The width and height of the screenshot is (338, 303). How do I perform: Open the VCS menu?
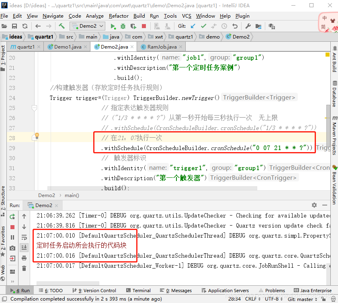click(186, 16)
